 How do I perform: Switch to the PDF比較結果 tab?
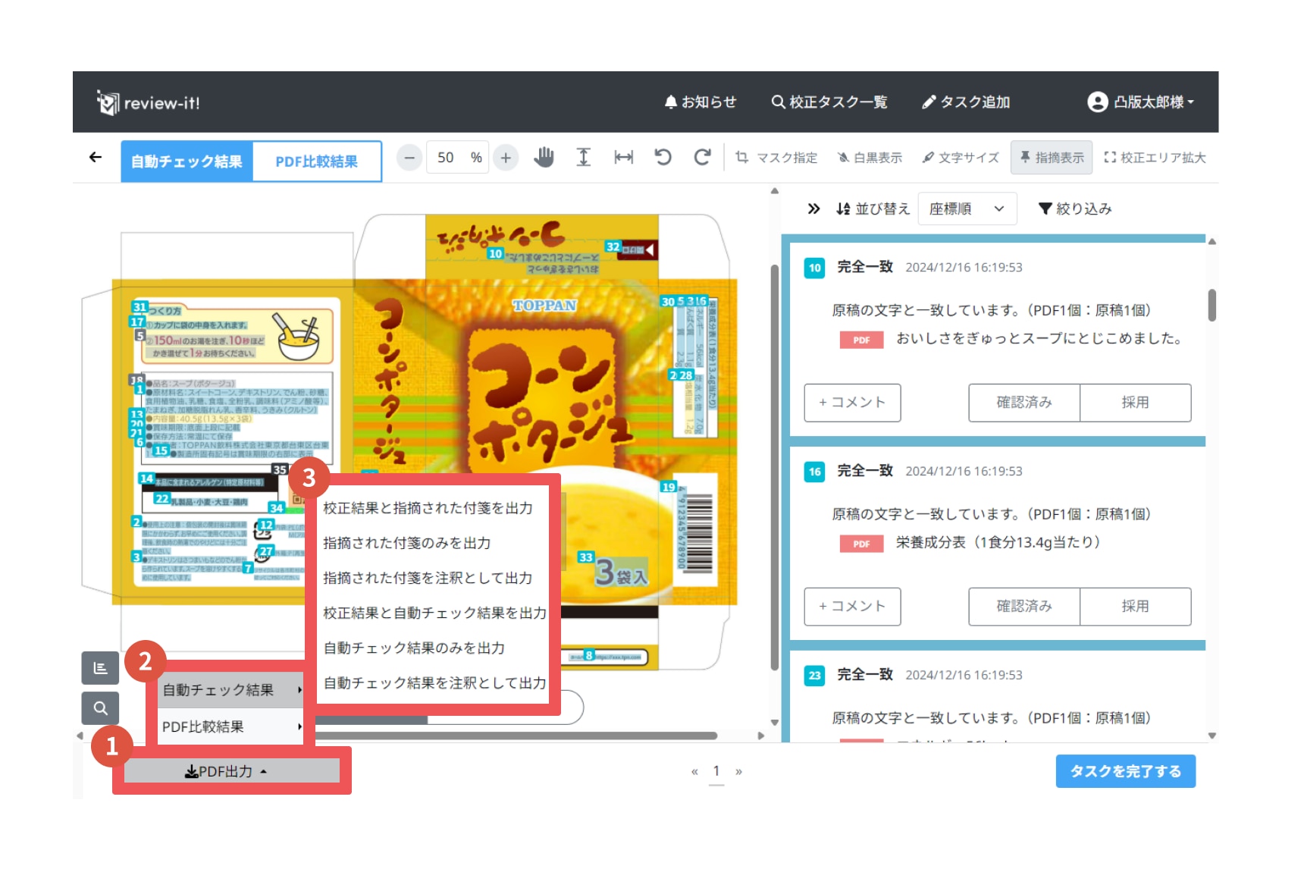pos(316,162)
